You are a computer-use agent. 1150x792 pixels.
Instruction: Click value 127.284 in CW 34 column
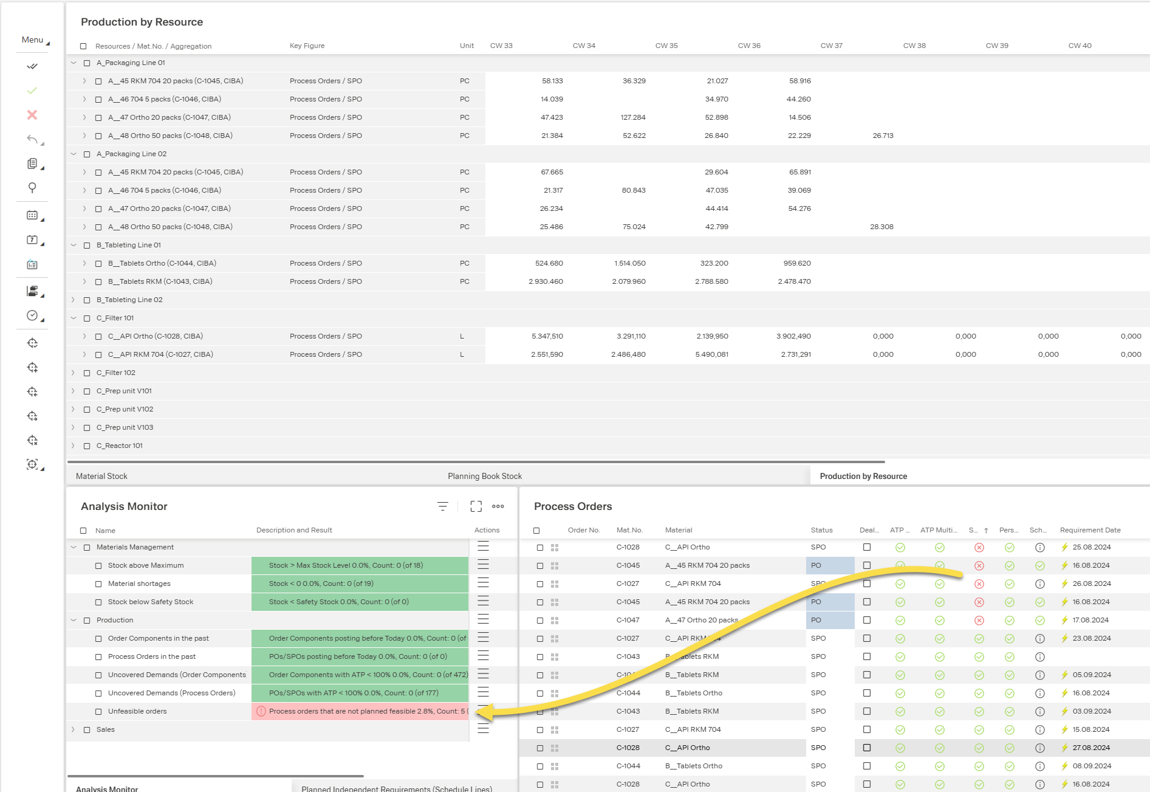tap(633, 117)
